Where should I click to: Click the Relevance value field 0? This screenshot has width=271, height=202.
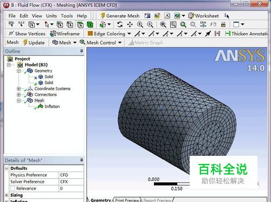click(72, 188)
